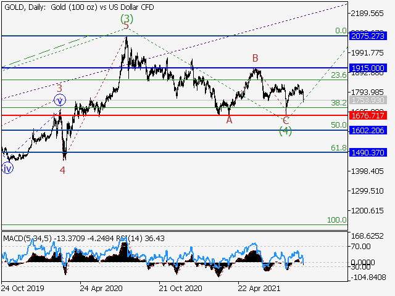
Task: Click the gray current price 1753.930 label
Action: click(368, 100)
